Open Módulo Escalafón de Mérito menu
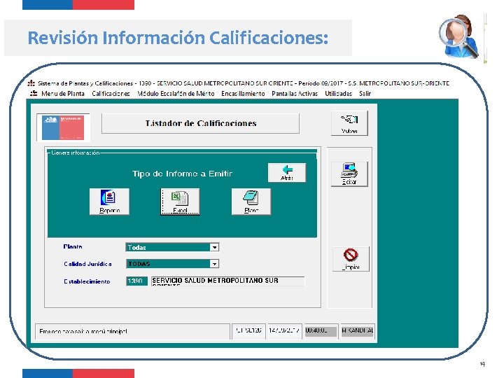 pos(176,94)
